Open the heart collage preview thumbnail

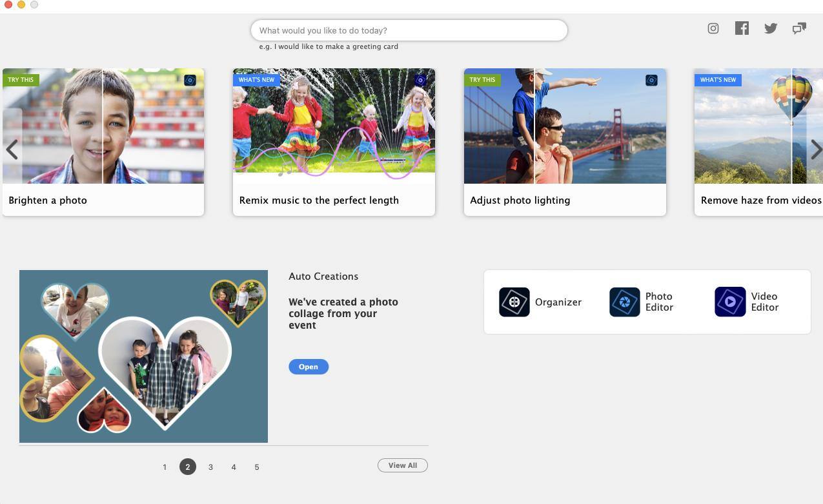(143, 356)
